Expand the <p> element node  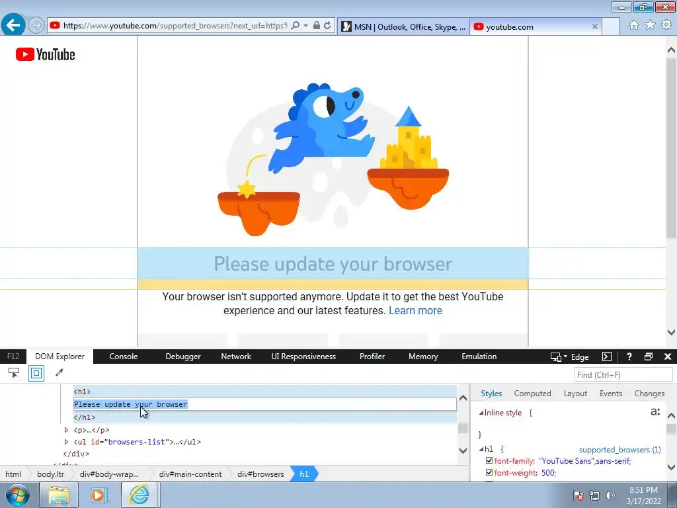(66, 430)
